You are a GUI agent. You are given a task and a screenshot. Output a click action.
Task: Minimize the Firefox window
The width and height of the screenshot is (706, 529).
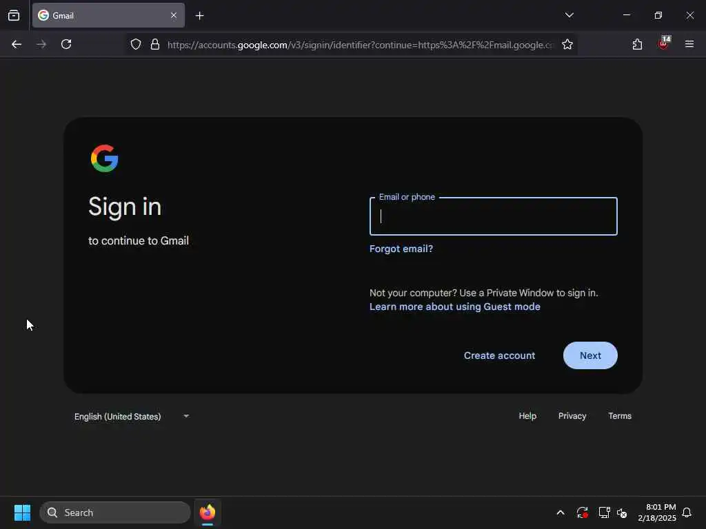[x=626, y=15]
